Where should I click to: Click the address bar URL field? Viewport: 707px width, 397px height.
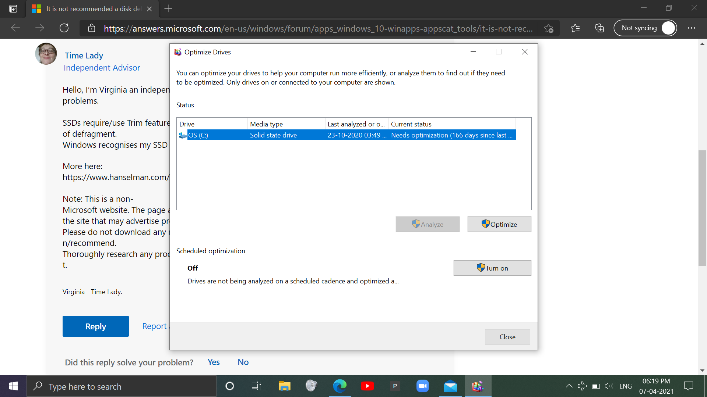(318, 28)
